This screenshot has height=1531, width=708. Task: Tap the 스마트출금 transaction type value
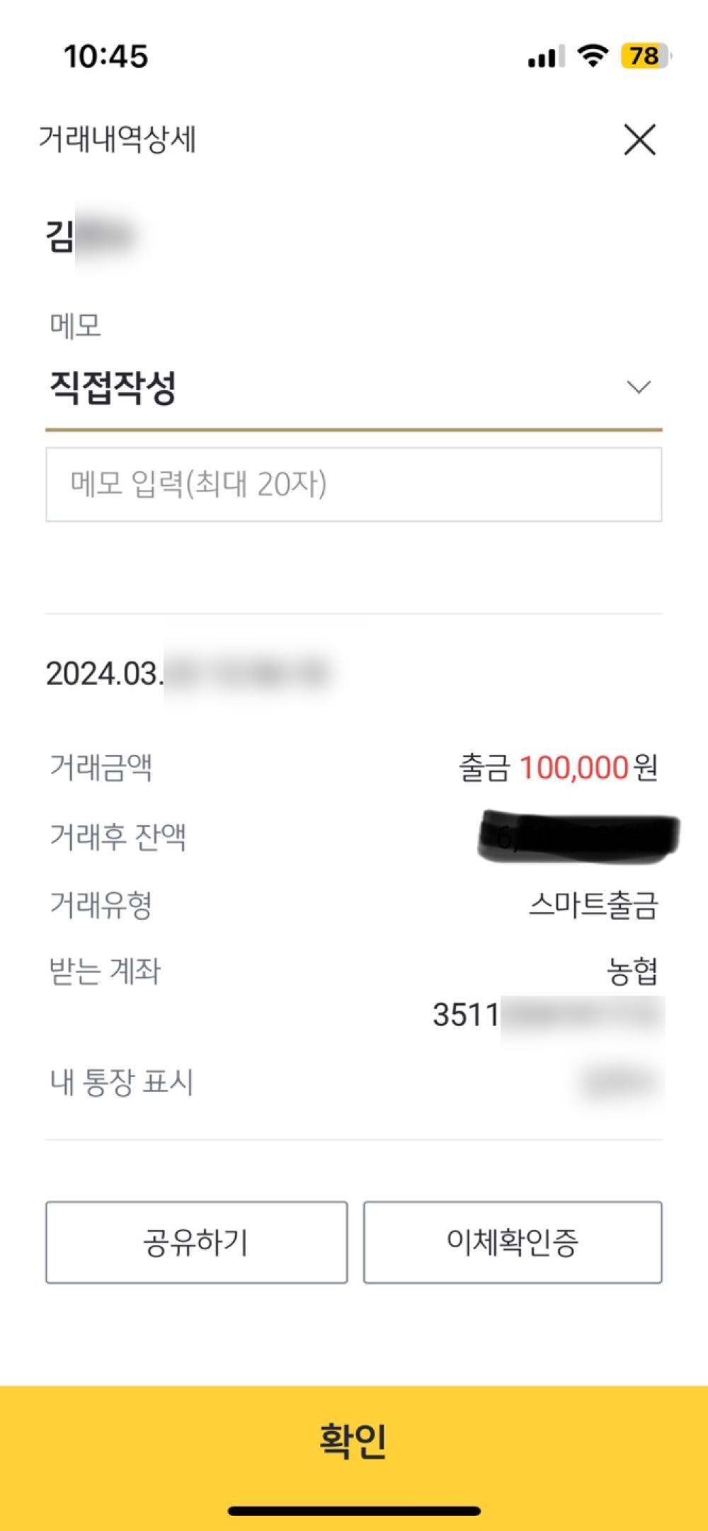(593, 905)
